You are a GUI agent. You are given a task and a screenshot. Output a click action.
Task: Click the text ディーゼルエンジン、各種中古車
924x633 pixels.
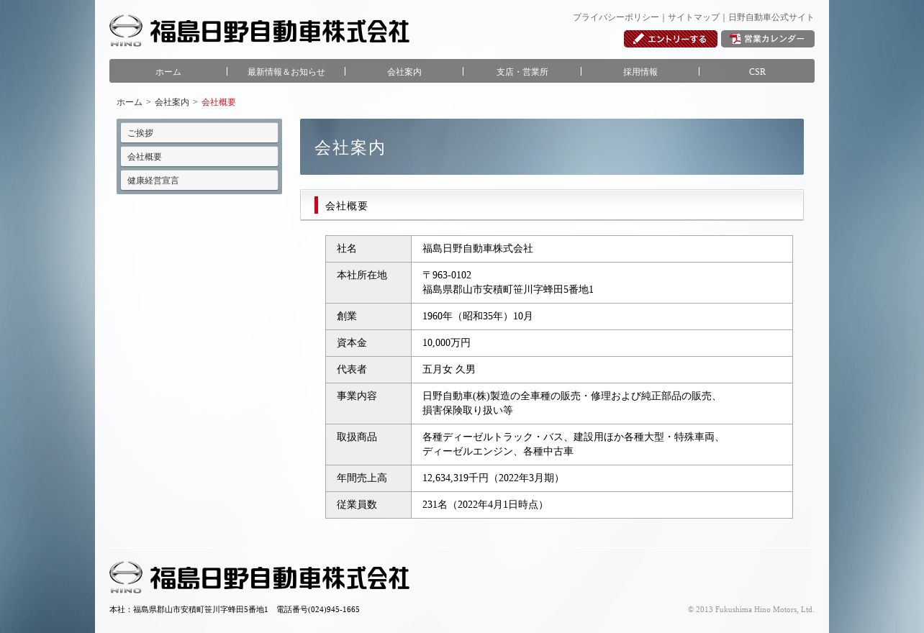(498, 452)
